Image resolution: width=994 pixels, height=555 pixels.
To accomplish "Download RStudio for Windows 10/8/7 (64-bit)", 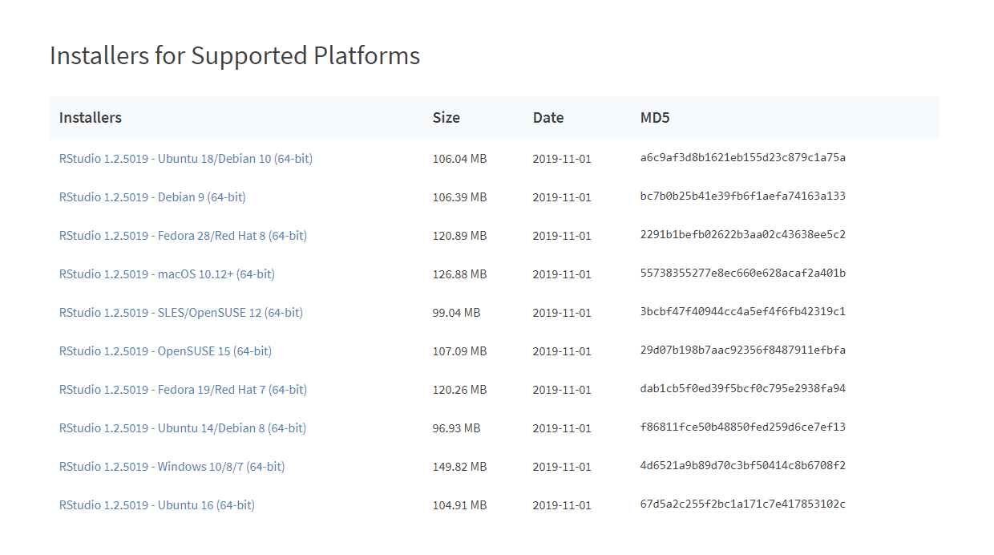I will pos(172,467).
